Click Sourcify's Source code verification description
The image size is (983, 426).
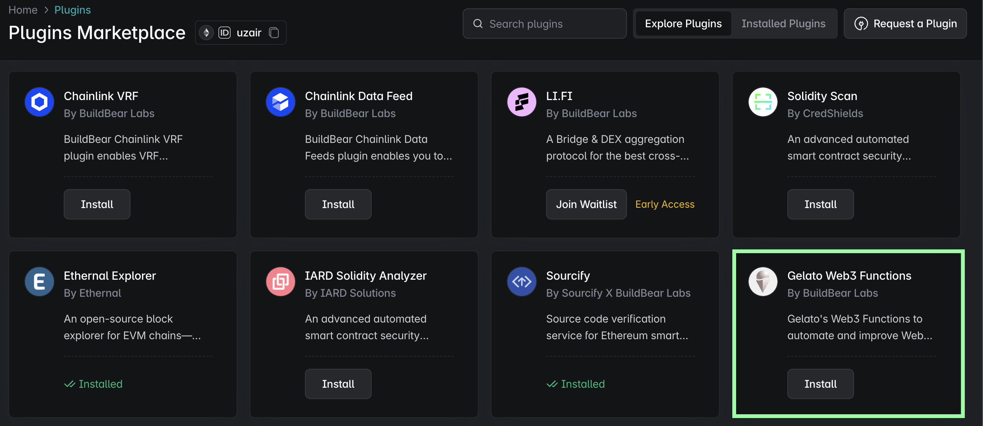pos(617,327)
